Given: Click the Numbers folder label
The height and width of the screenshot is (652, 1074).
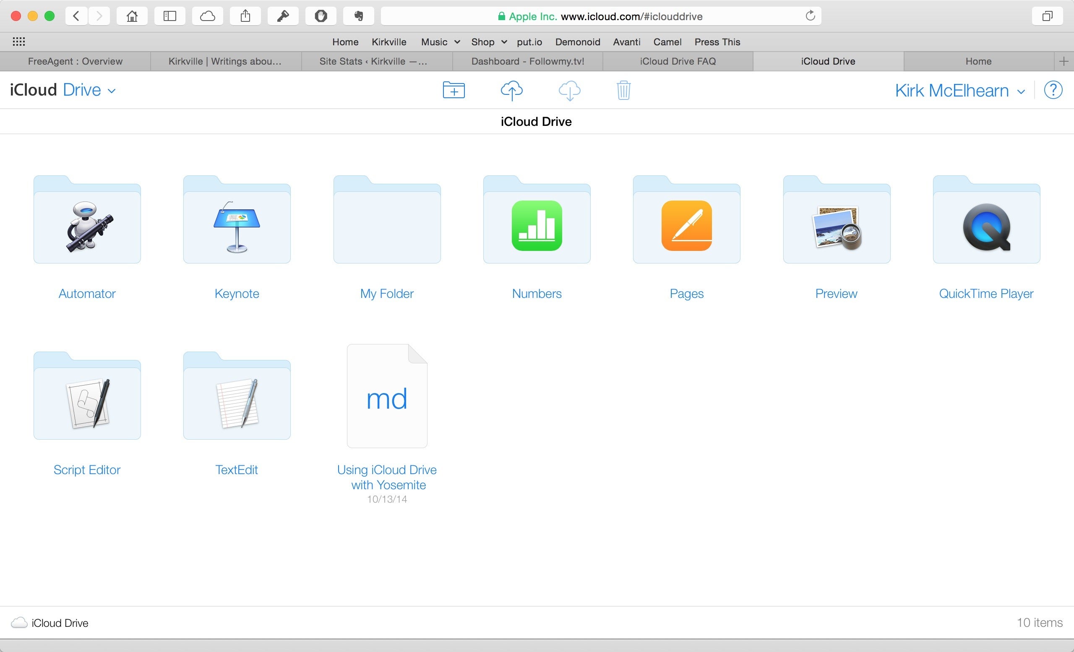Looking at the screenshot, I should pyautogui.click(x=537, y=294).
